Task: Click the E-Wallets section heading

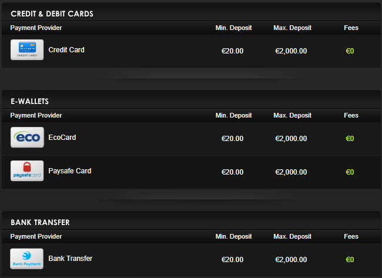Action: click(x=30, y=101)
